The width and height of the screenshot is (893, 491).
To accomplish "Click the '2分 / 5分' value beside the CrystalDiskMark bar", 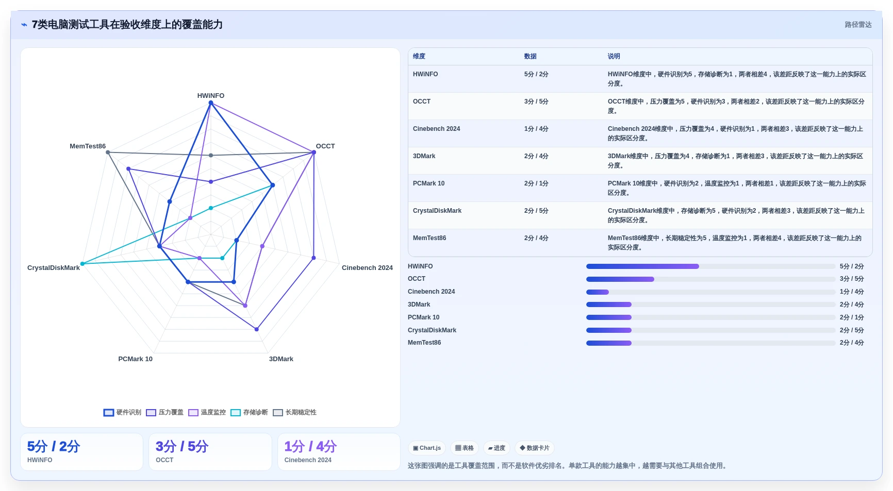I will point(852,330).
